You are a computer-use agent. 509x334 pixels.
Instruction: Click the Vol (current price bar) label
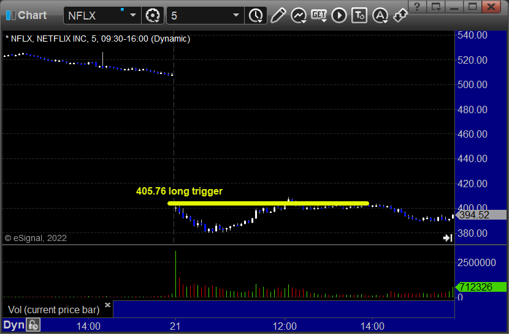click(53, 310)
